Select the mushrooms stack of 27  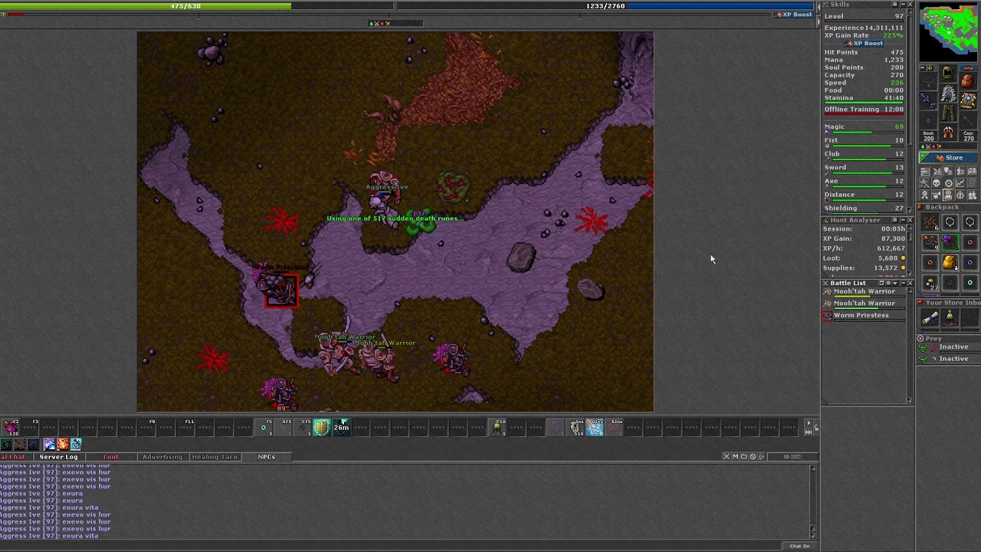coord(930,282)
